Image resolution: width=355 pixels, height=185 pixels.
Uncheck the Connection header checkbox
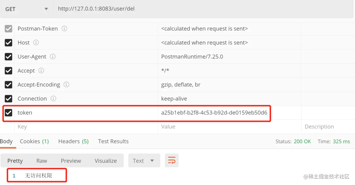pos(9,99)
